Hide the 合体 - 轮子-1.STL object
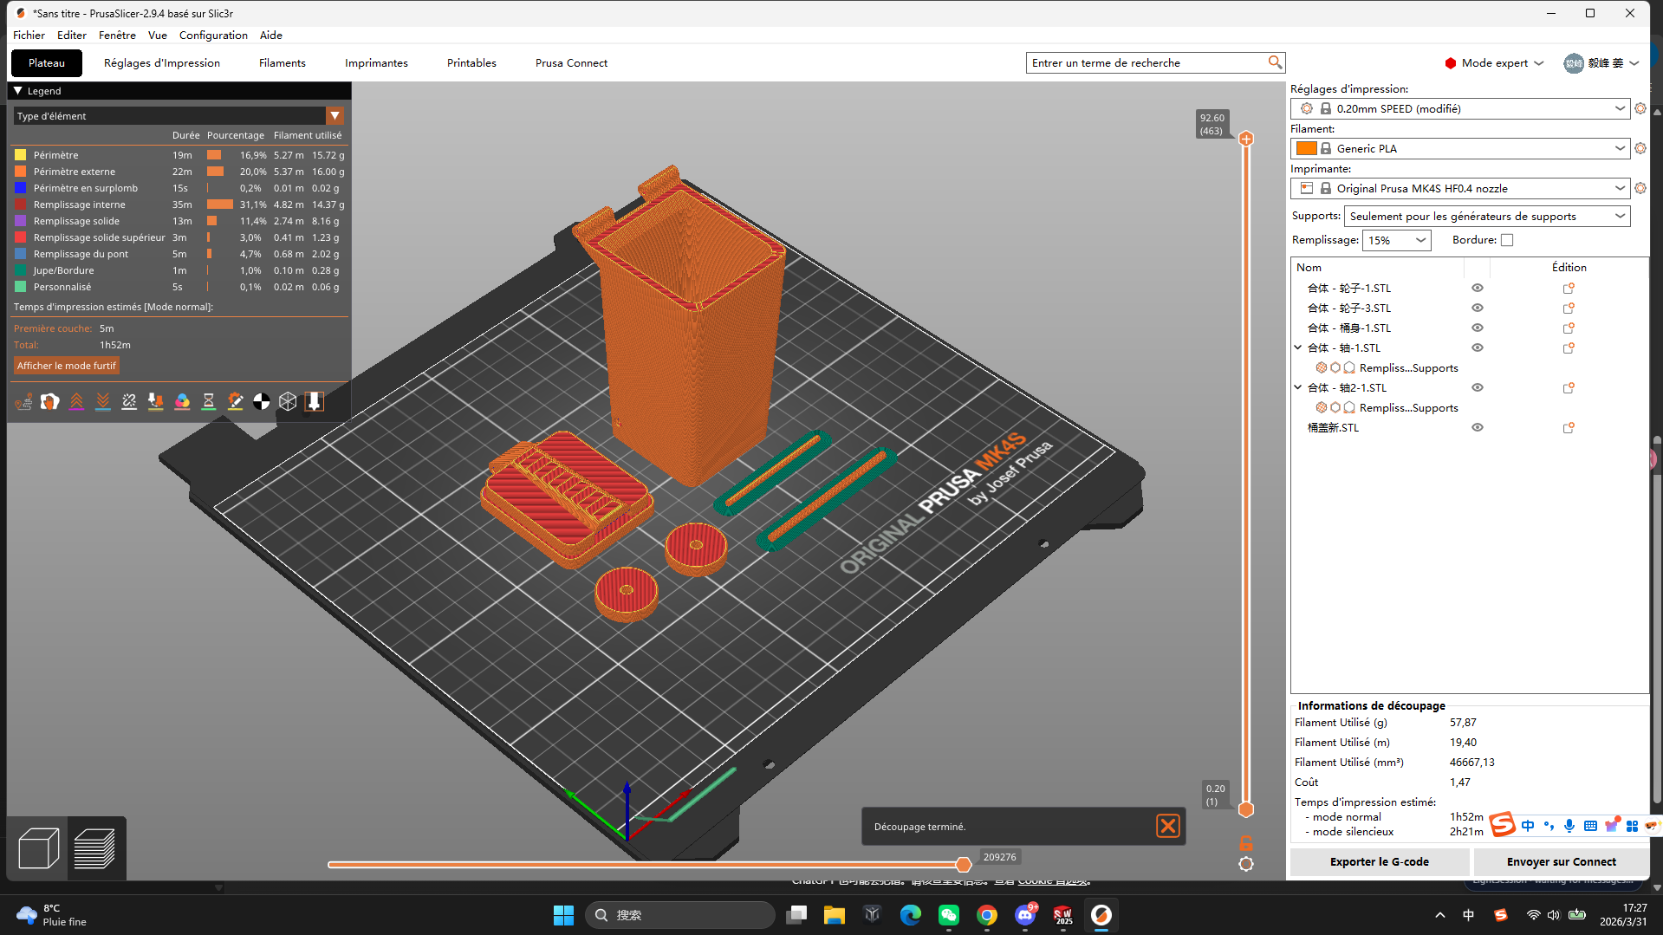Image resolution: width=1663 pixels, height=935 pixels. (x=1478, y=289)
